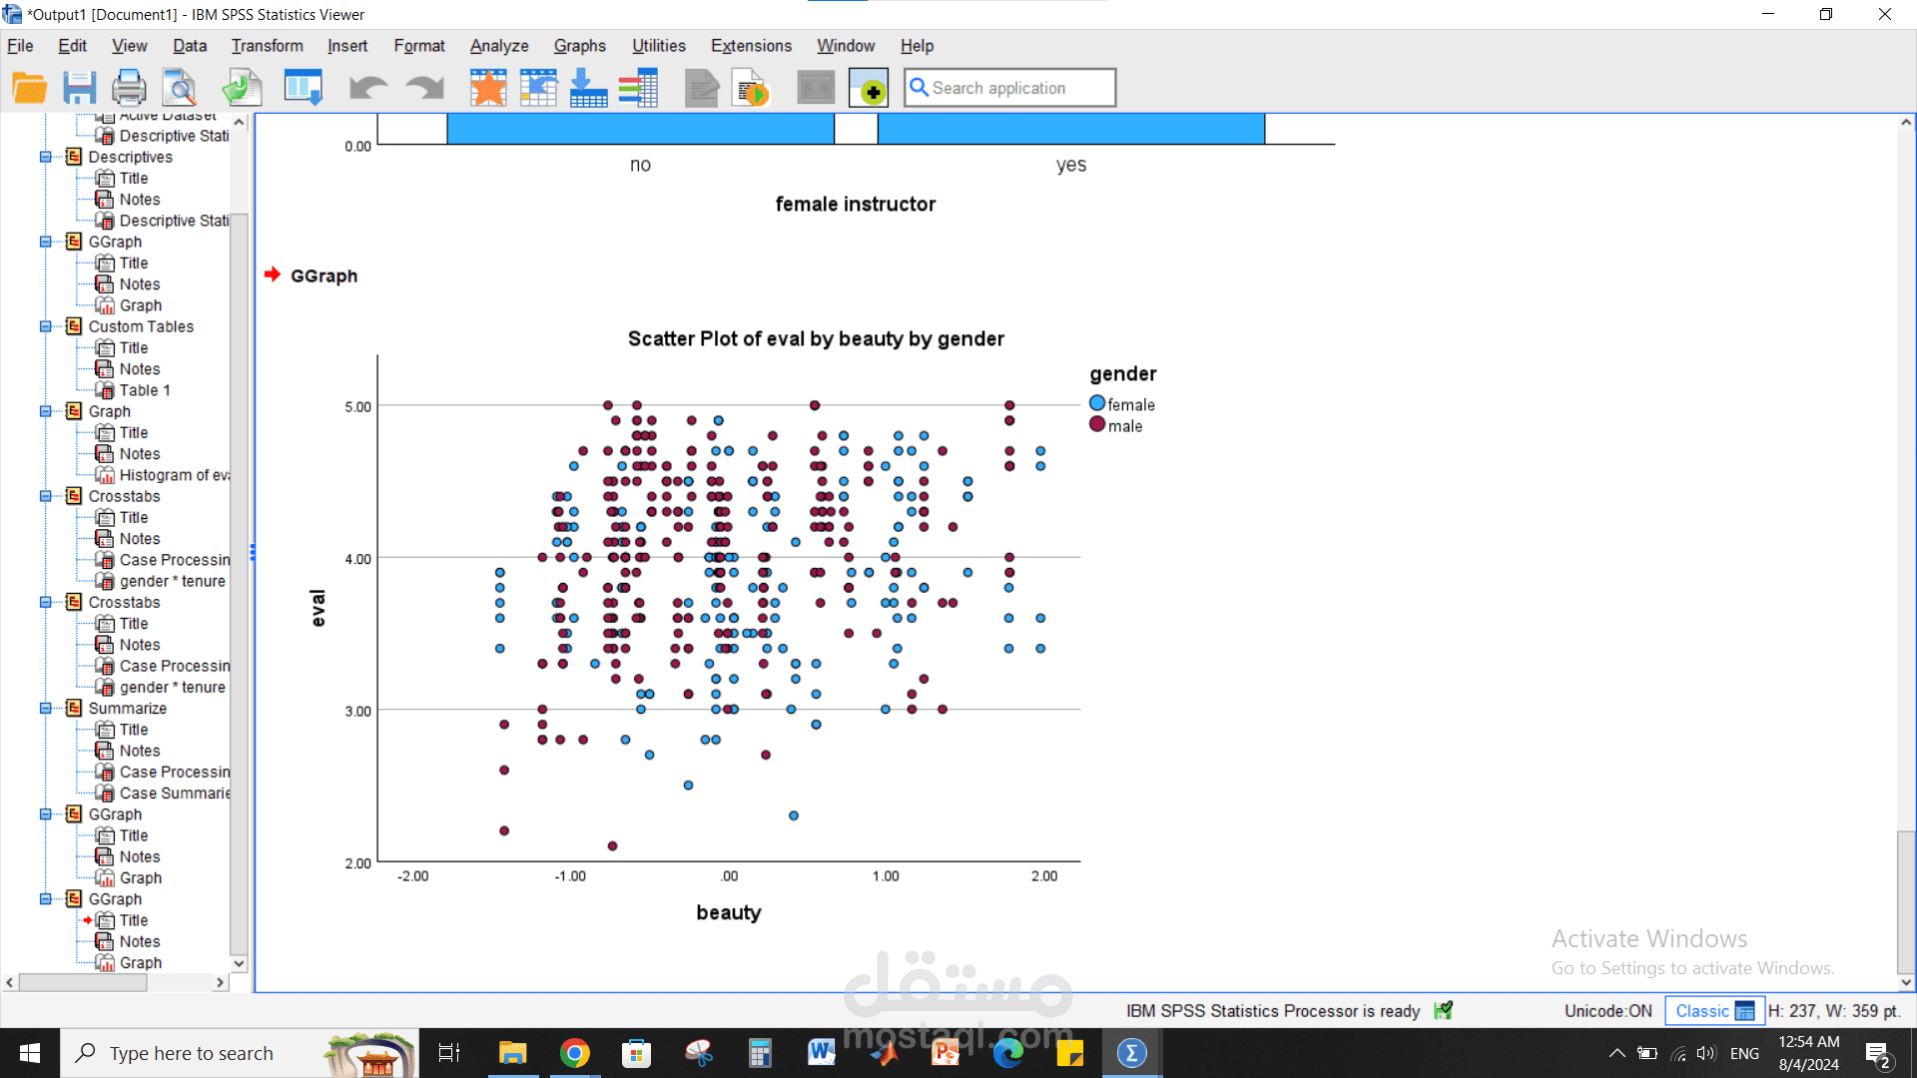Click the Print icon in the toolbar
This screenshot has height=1078, width=1917.
point(128,88)
